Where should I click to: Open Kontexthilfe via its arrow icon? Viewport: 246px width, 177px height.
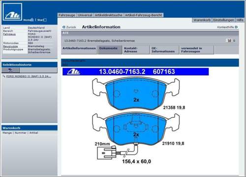click(x=236, y=27)
